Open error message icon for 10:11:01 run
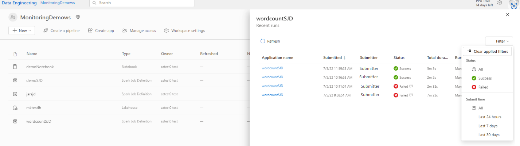Image resolution: width=520 pixels, height=146 pixels. (411, 86)
